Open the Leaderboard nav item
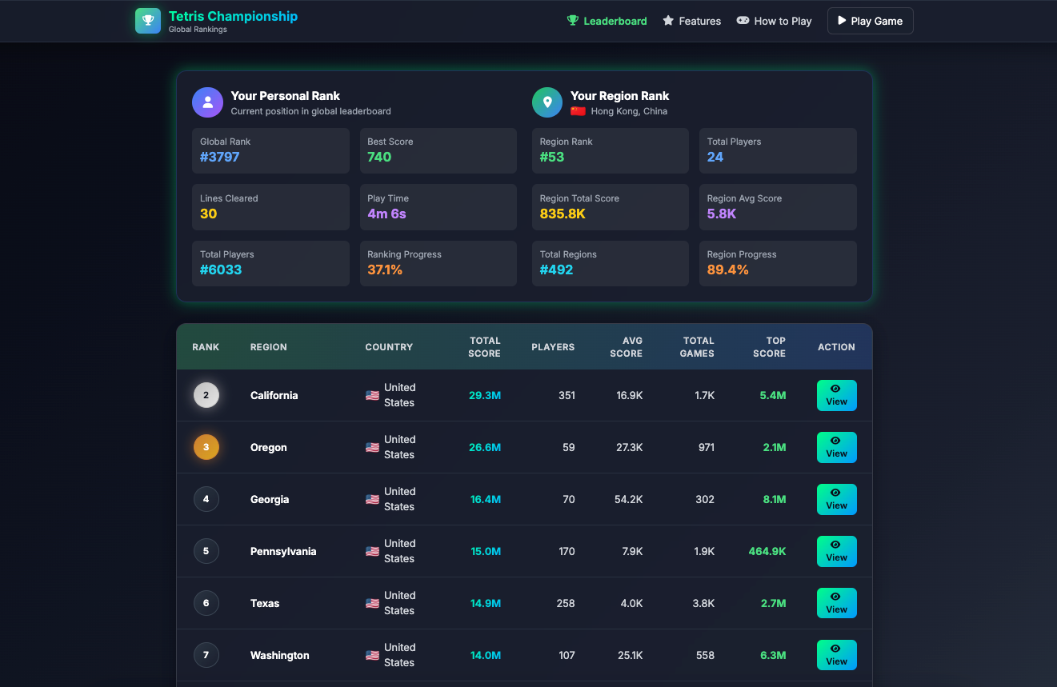The width and height of the screenshot is (1057, 687). [607, 21]
